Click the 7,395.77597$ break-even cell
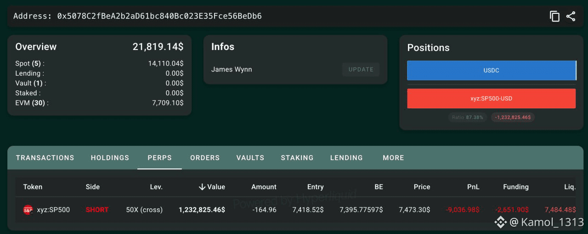This screenshot has height=234, width=588. tap(361, 210)
